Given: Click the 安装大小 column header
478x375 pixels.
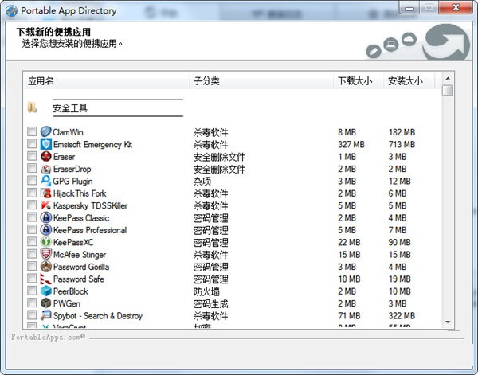Looking at the screenshot, I should click(410, 81).
